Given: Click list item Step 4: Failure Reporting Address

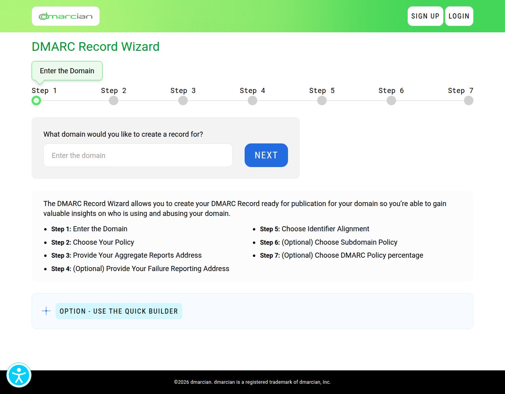Looking at the screenshot, I should point(140,269).
